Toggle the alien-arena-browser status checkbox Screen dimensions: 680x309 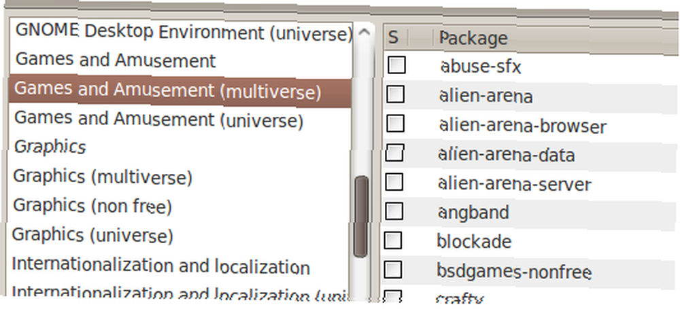coord(395,124)
